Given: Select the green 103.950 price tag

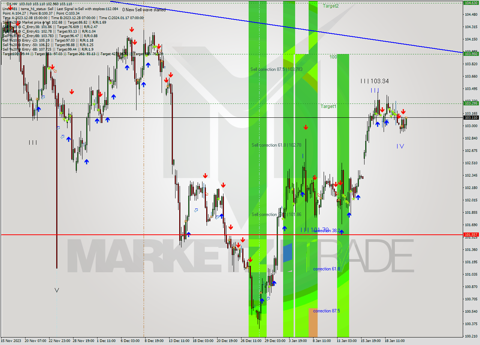Looking at the screenshot, I should 471,54.
